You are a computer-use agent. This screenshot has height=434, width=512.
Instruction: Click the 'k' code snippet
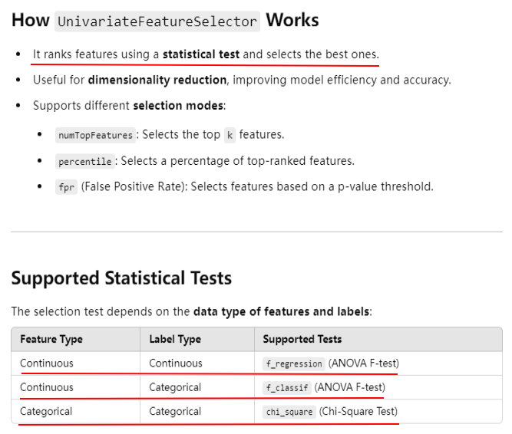pyautogui.click(x=230, y=135)
